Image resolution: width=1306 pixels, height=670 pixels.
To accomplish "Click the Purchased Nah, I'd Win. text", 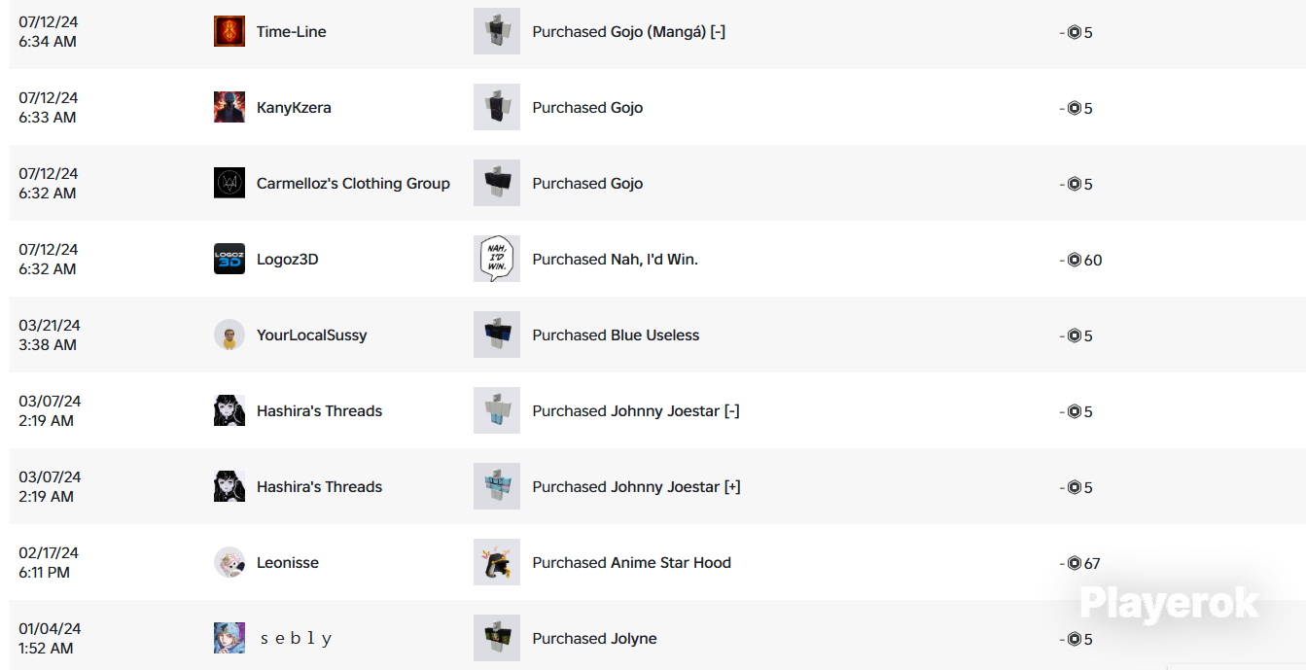I will (615, 259).
